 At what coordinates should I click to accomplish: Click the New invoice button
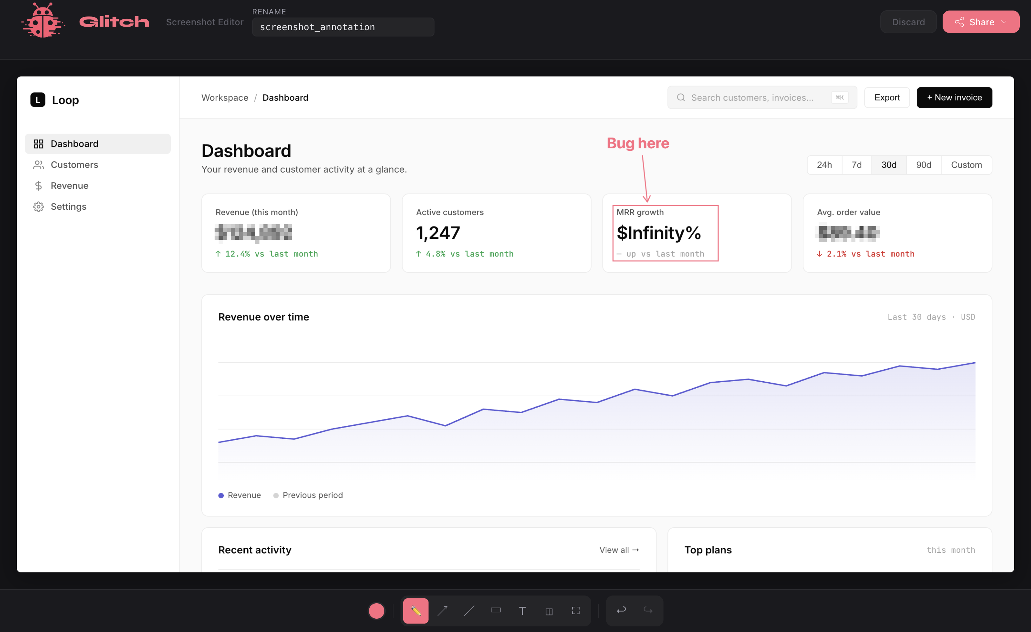[954, 98]
